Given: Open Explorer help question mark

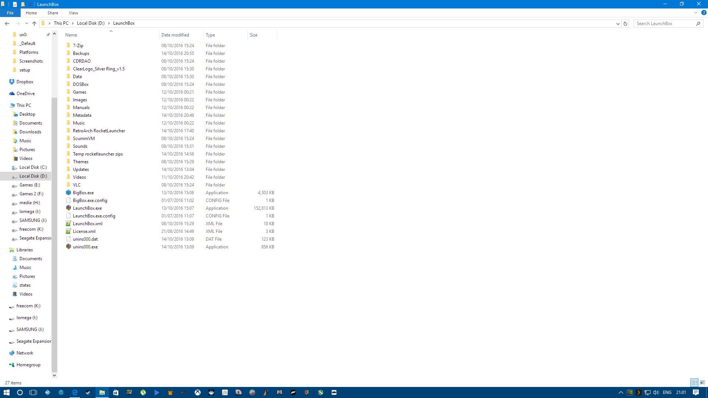Looking at the screenshot, I should [x=704, y=13].
